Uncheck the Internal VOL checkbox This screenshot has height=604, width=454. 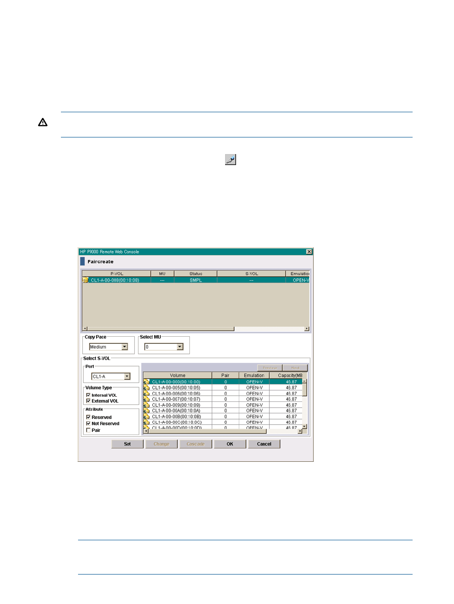pos(88,395)
